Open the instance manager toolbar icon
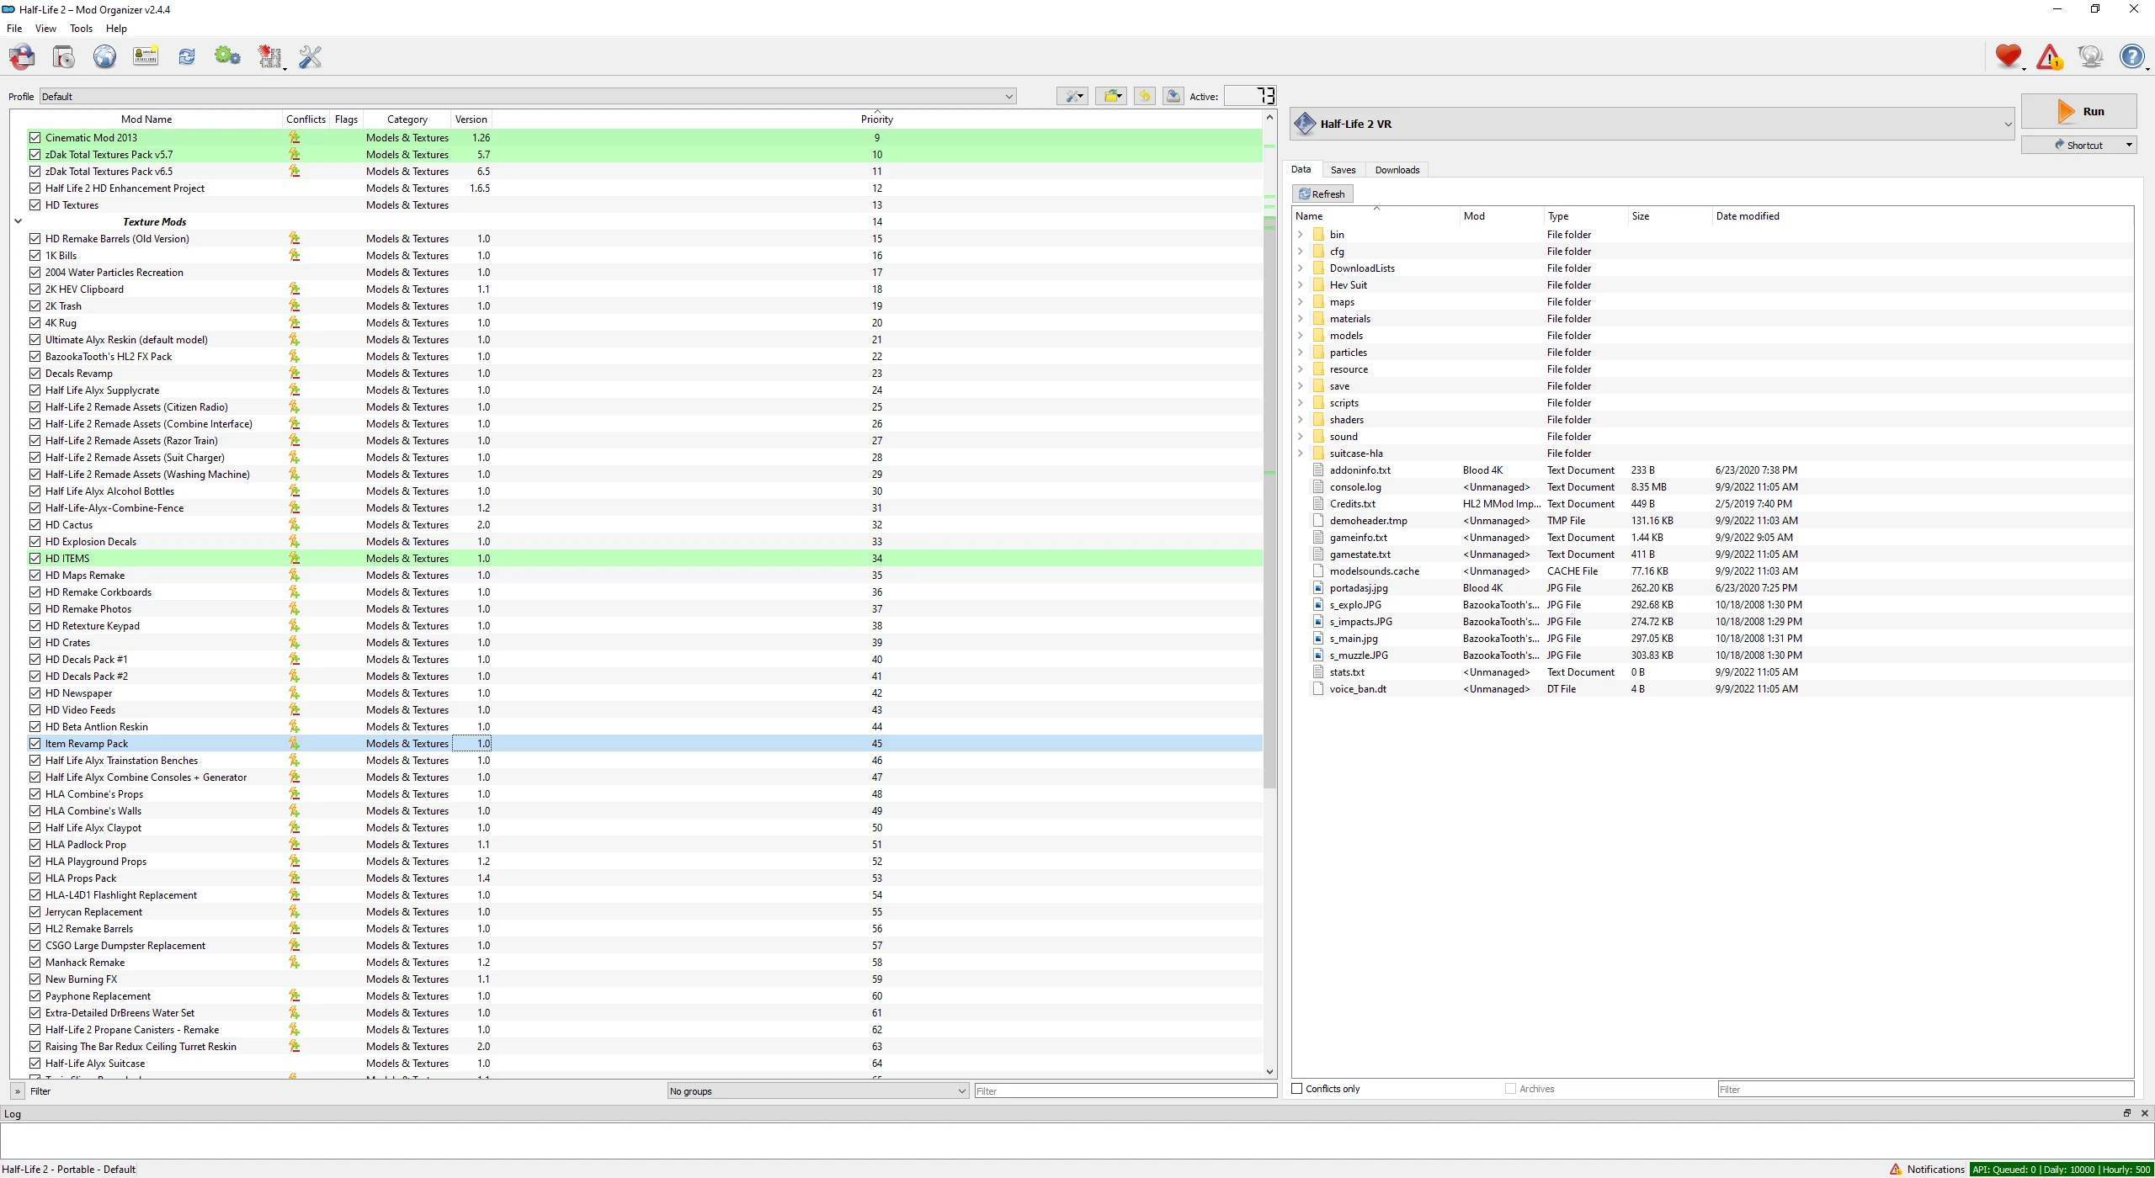Screen dimensions: 2155x1178 pyautogui.click(x=22, y=56)
